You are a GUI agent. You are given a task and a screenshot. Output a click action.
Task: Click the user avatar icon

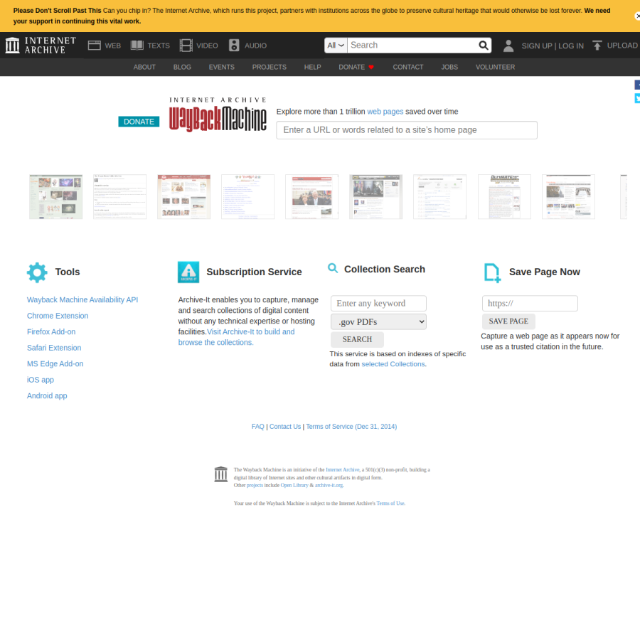point(508,46)
